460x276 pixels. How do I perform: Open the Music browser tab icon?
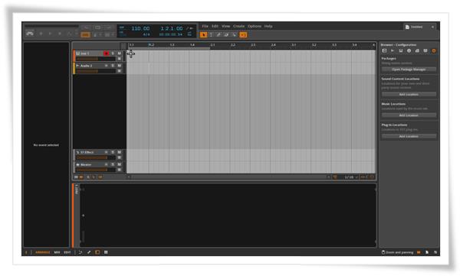tap(409, 50)
